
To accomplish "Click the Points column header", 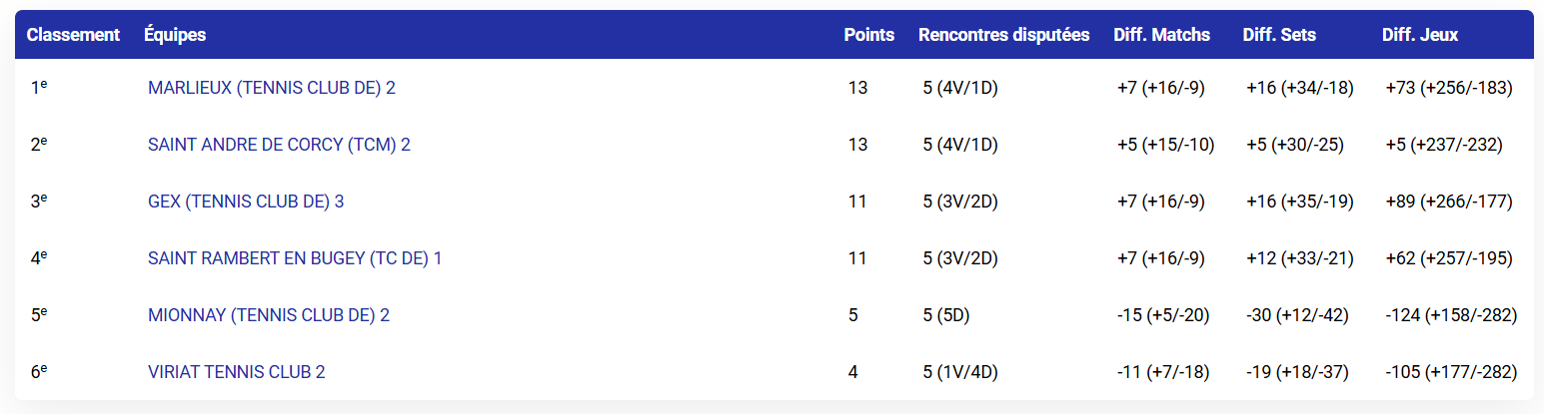I will coord(868,35).
